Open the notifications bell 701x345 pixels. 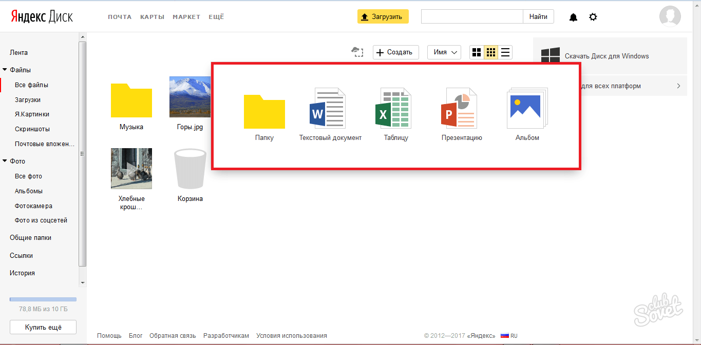[x=573, y=17]
